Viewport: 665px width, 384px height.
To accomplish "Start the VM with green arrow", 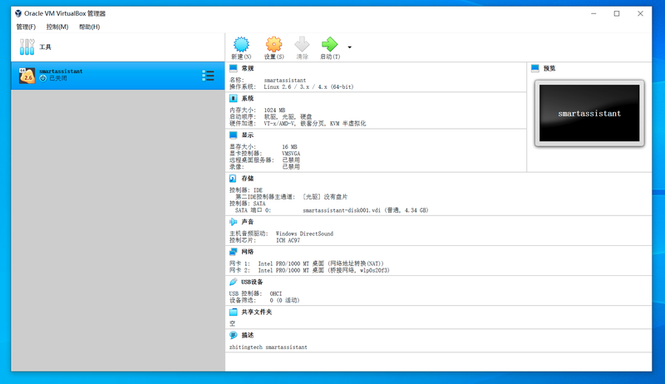I will coord(329,44).
